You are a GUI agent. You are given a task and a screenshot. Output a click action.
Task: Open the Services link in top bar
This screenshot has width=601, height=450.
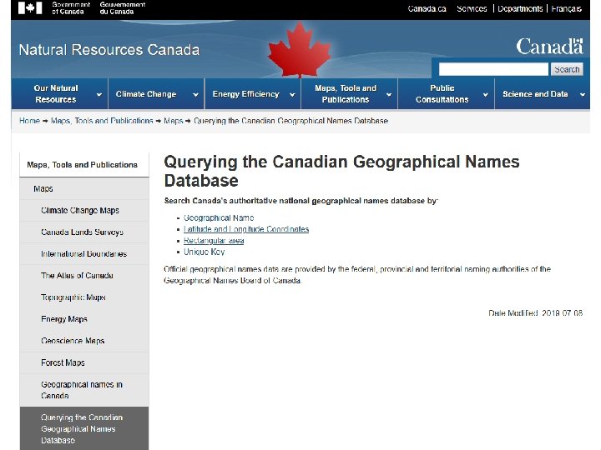[472, 8]
